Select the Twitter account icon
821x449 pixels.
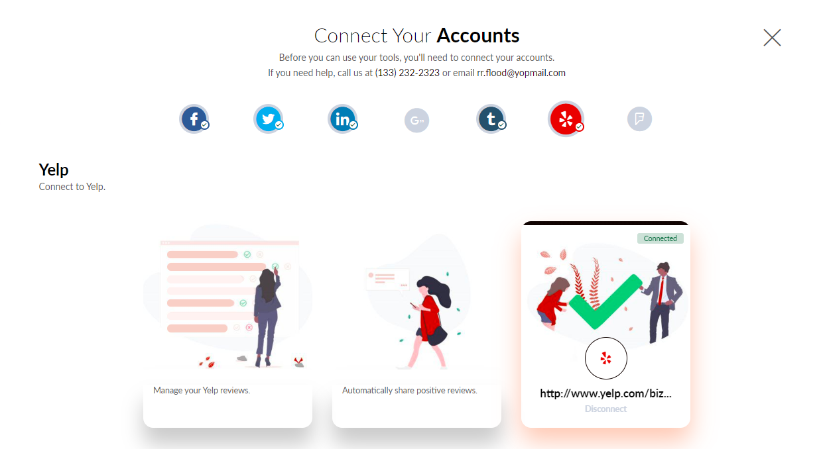coord(269,120)
